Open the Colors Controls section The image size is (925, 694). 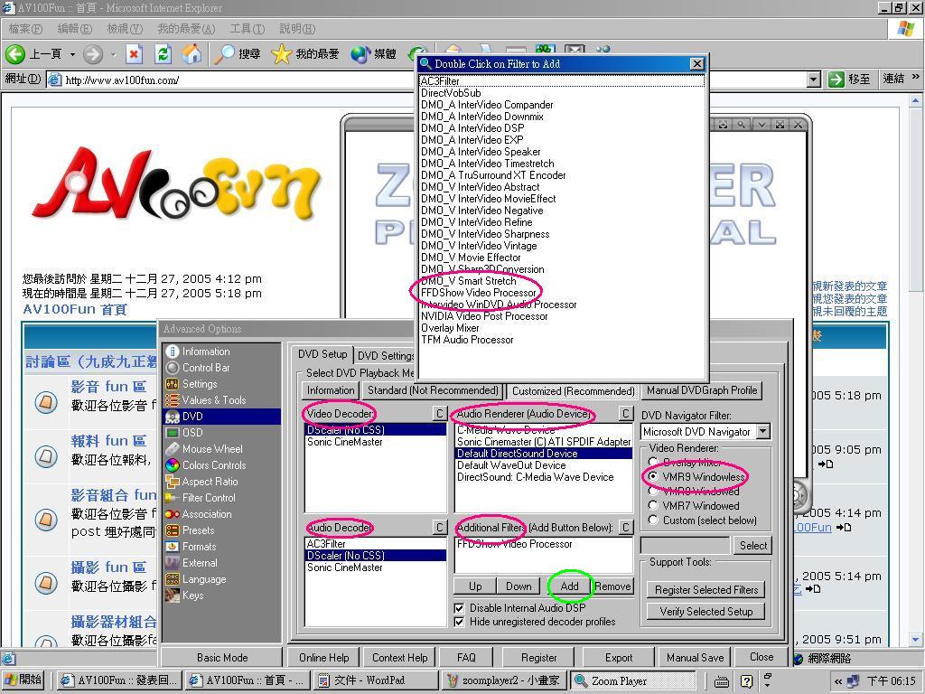[x=213, y=465]
